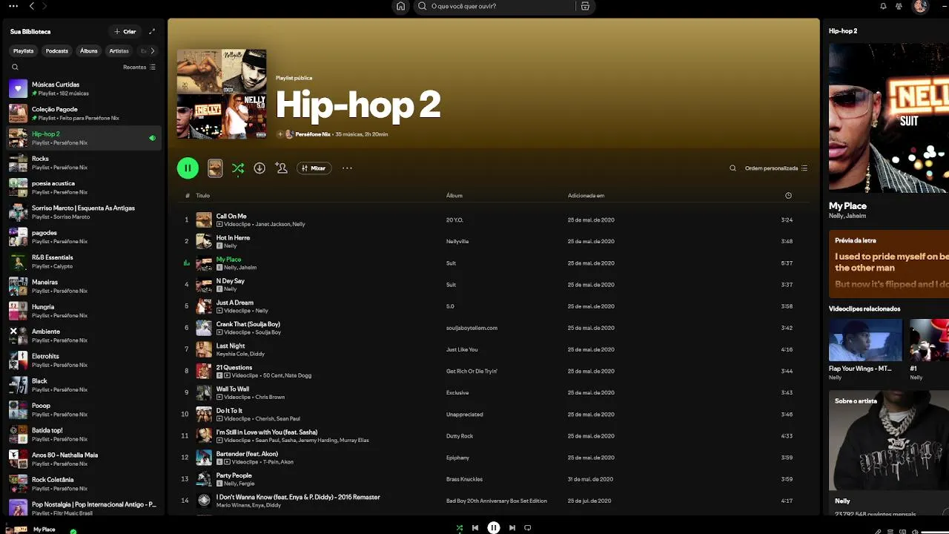Open lyrics microphone icon in player bar
The image size is (949, 534).
[878, 531]
